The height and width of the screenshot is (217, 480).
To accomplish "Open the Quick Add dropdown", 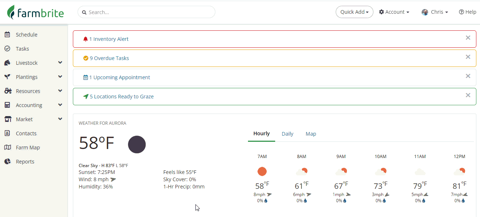I will 354,12.
